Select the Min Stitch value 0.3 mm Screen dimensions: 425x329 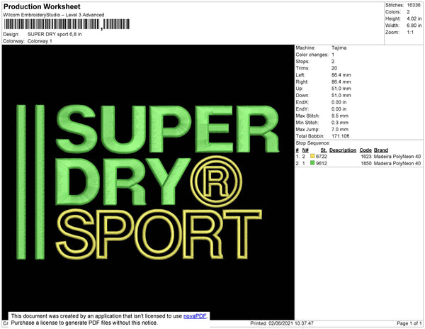[x=339, y=123]
